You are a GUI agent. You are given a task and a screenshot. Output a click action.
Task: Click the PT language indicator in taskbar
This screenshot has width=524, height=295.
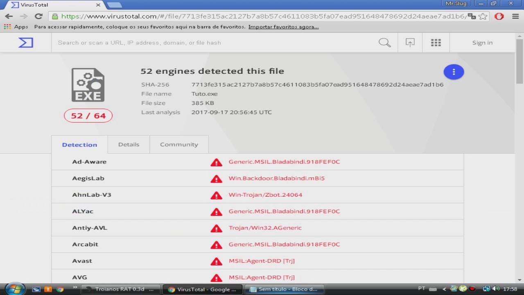coord(422,289)
